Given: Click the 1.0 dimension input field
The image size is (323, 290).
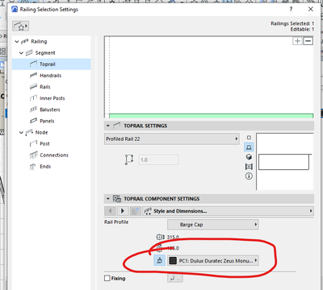Looking at the screenshot, I should [x=158, y=159].
